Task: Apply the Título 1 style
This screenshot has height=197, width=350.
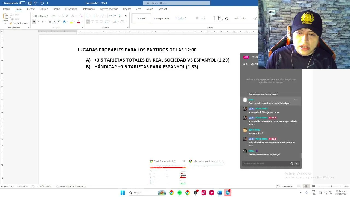Action: [x=181, y=18]
